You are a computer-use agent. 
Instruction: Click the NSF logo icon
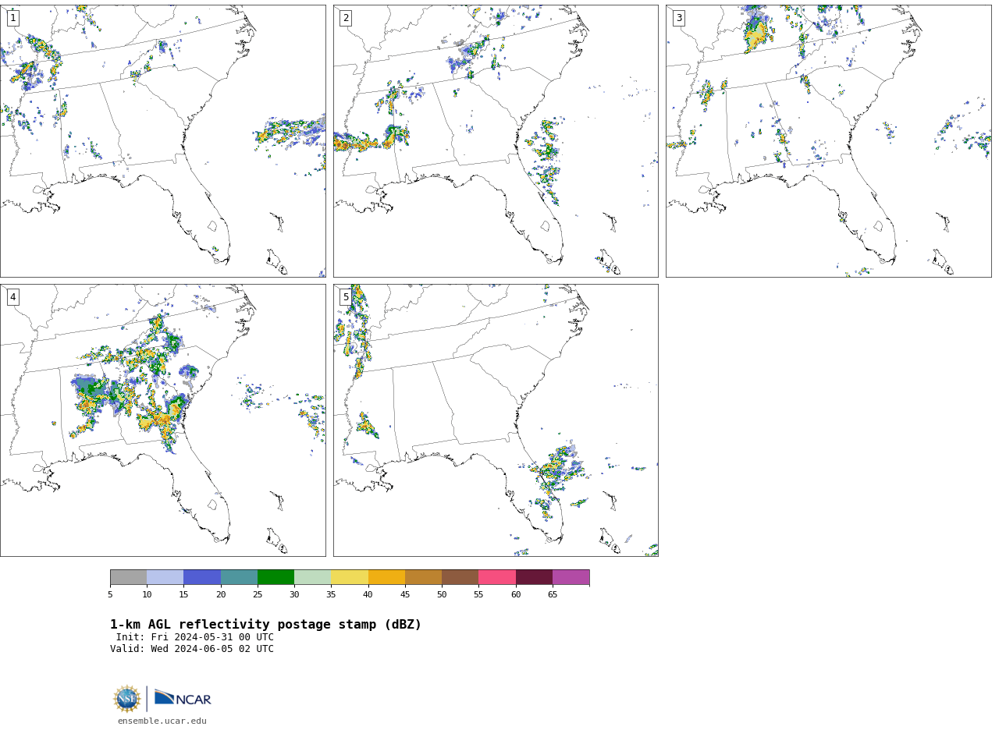point(127,699)
